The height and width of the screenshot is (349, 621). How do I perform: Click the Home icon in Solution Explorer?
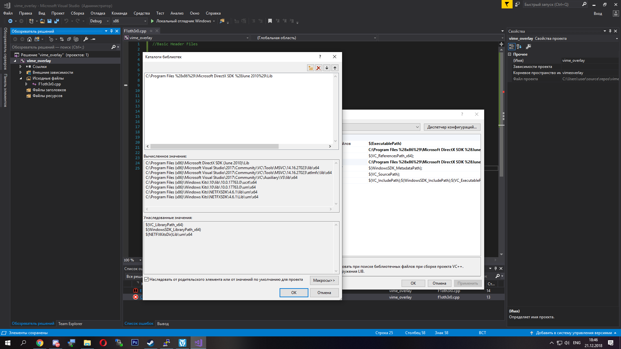(29, 39)
